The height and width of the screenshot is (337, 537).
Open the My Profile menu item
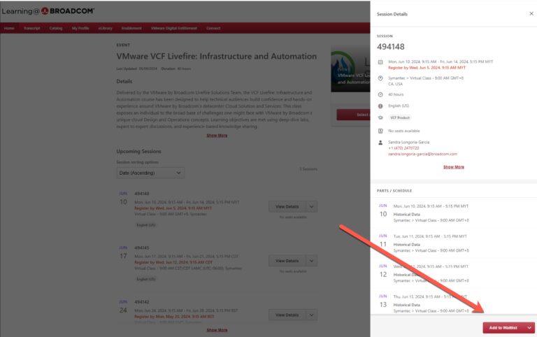point(80,28)
